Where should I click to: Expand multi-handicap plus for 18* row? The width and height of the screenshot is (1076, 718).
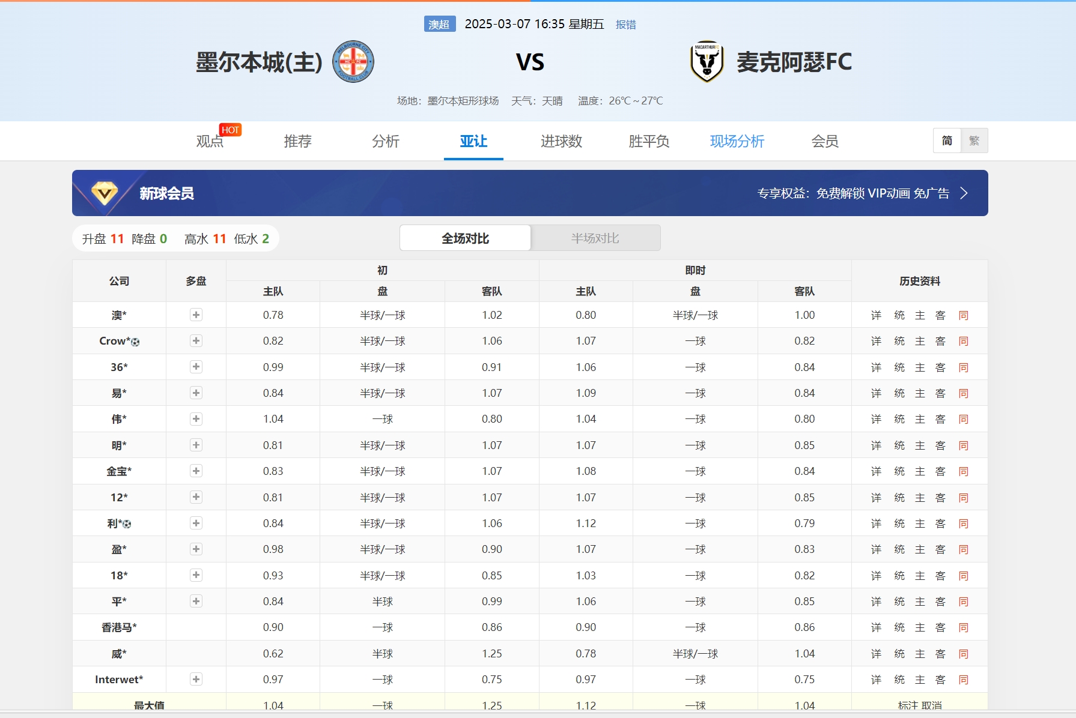click(196, 575)
